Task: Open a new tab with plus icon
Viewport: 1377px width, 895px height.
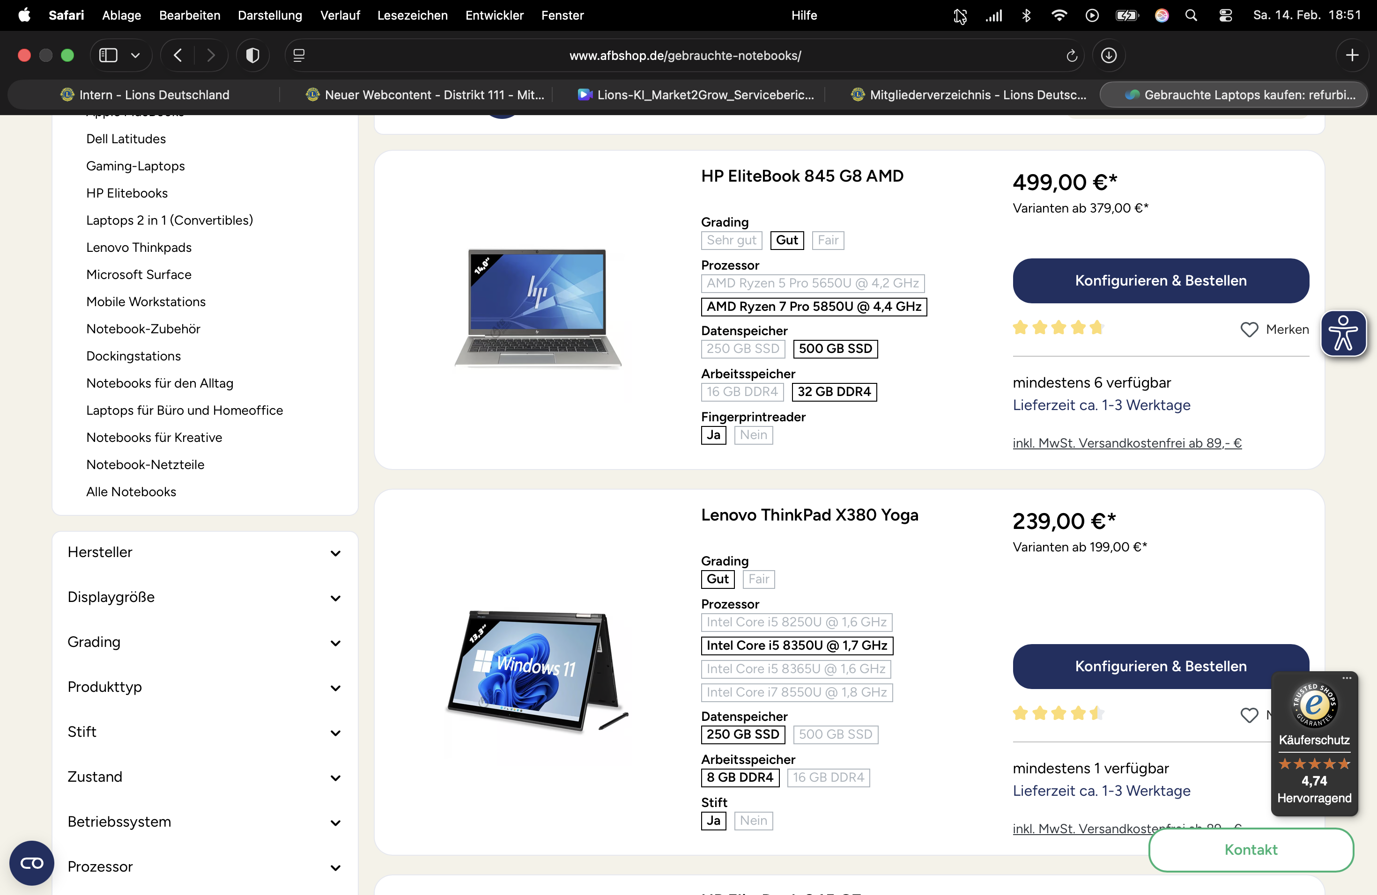Action: [x=1352, y=56]
